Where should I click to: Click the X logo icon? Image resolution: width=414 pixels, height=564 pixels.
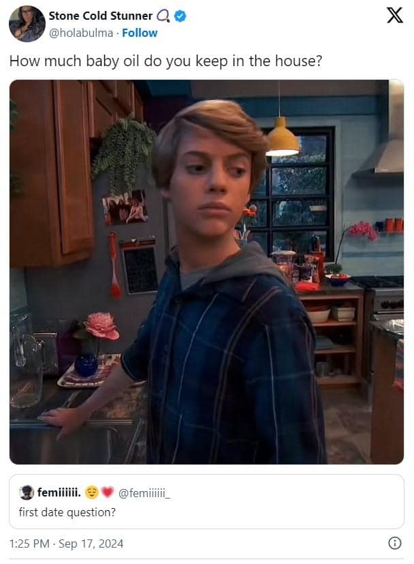pos(395,16)
